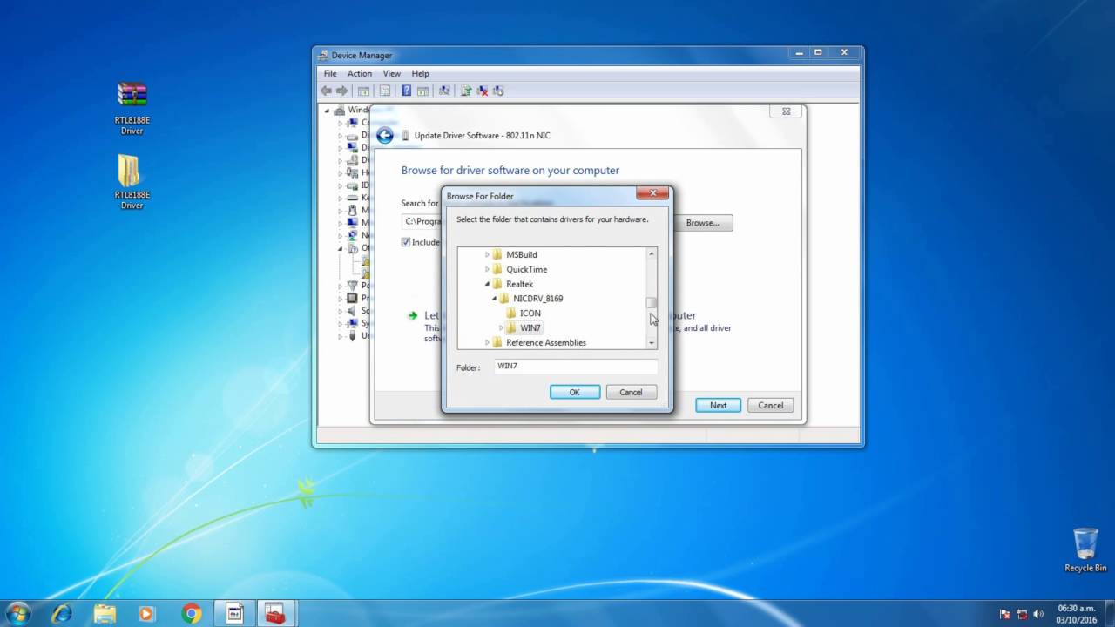This screenshot has width=1115, height=627.
Task: Click OK in Browse For Folder dialog
Action: click(x=575, y=392)
